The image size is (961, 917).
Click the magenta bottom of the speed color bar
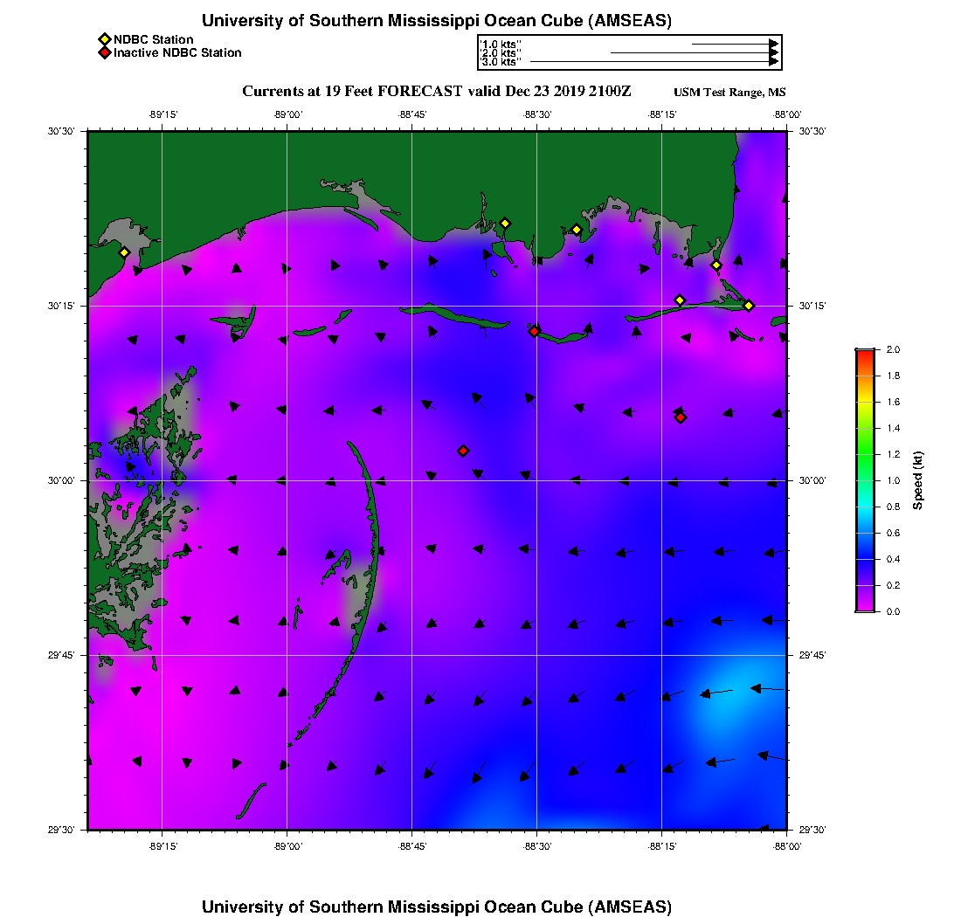864,607
